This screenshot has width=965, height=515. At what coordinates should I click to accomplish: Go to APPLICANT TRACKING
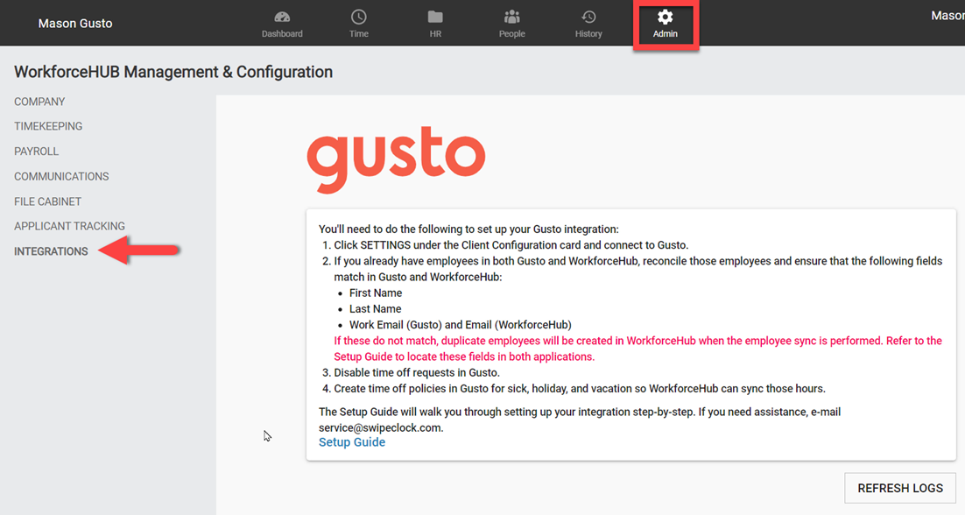pyautogui.click(x=69, y=226)
